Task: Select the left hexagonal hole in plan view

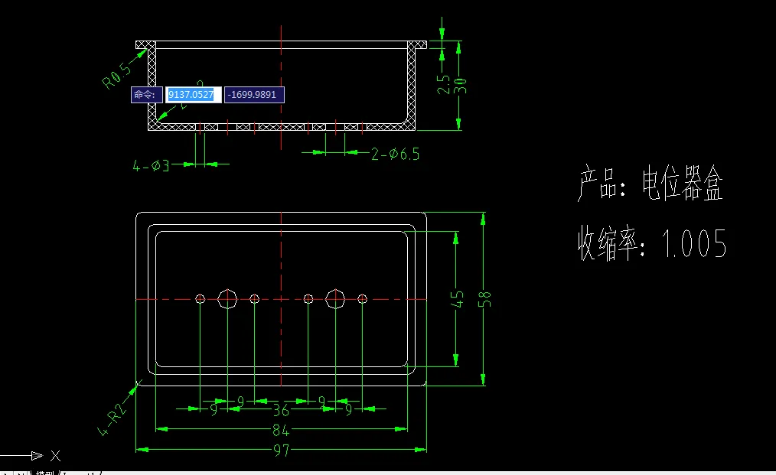Action: (229, 299)
